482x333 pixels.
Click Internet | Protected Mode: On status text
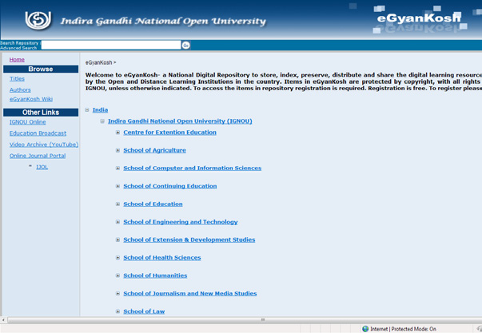click(403, 329)
